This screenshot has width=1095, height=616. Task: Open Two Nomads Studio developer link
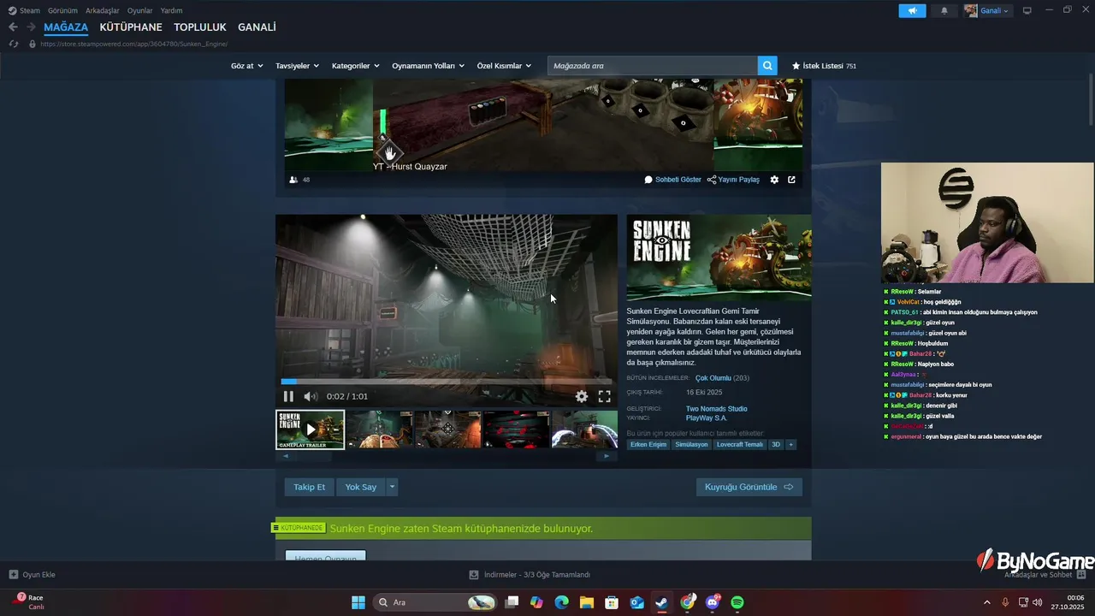point(716,409)
